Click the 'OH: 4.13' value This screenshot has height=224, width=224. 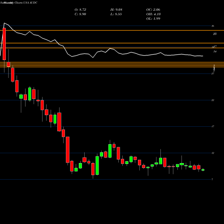[x=153, y=14]
